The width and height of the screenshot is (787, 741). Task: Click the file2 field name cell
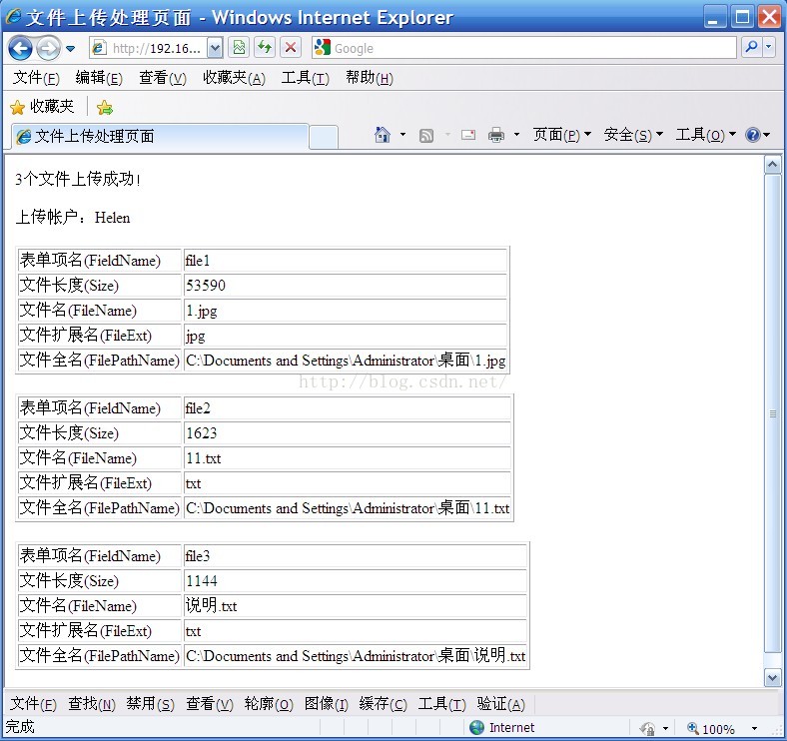pyautogui.click(x=348, y=408)
